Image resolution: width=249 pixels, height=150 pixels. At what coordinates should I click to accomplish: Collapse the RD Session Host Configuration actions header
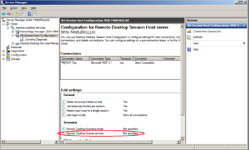tap(244, 25)
